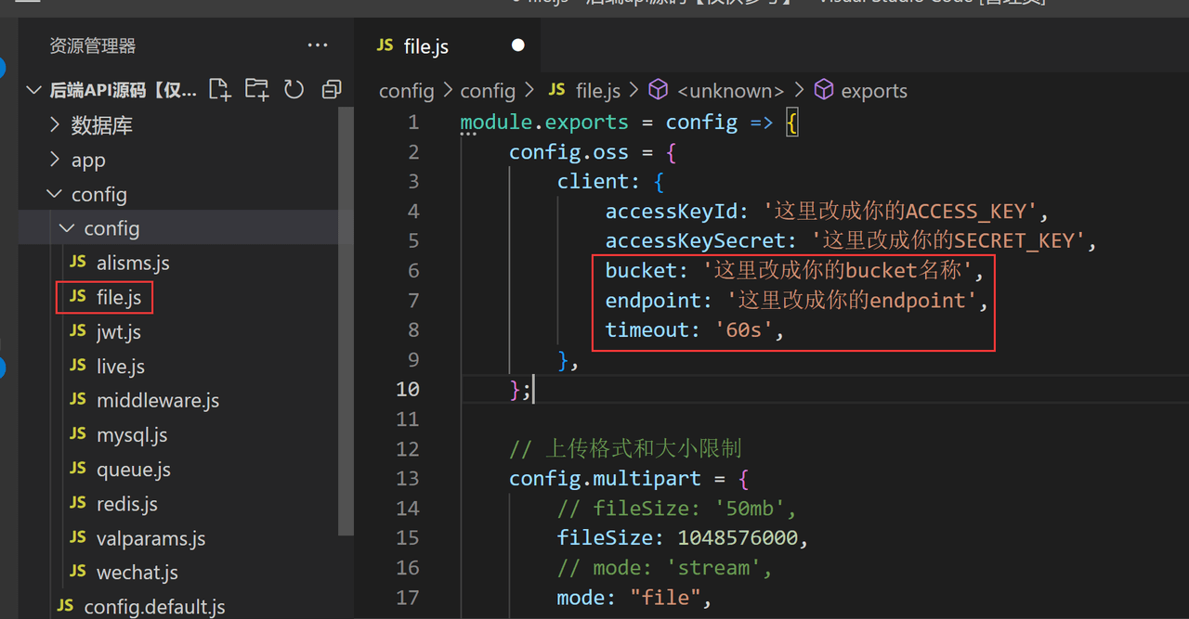Open queue.js in the file tree
The height and width of the screenshot is (619, 1189).
[133, 470]
